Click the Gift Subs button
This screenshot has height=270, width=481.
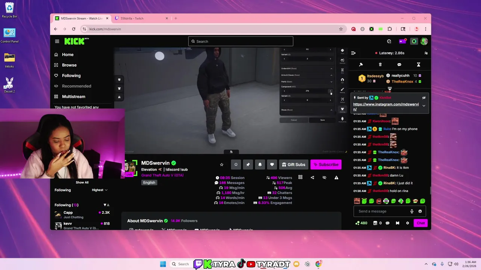coord(293,164)
